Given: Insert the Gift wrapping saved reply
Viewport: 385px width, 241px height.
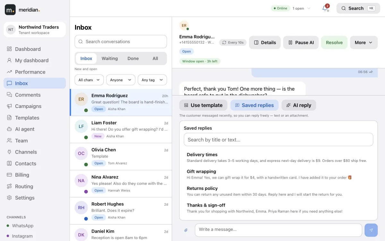Looking at the screenshot, I should pyautogui.click(x=278, y=174).
